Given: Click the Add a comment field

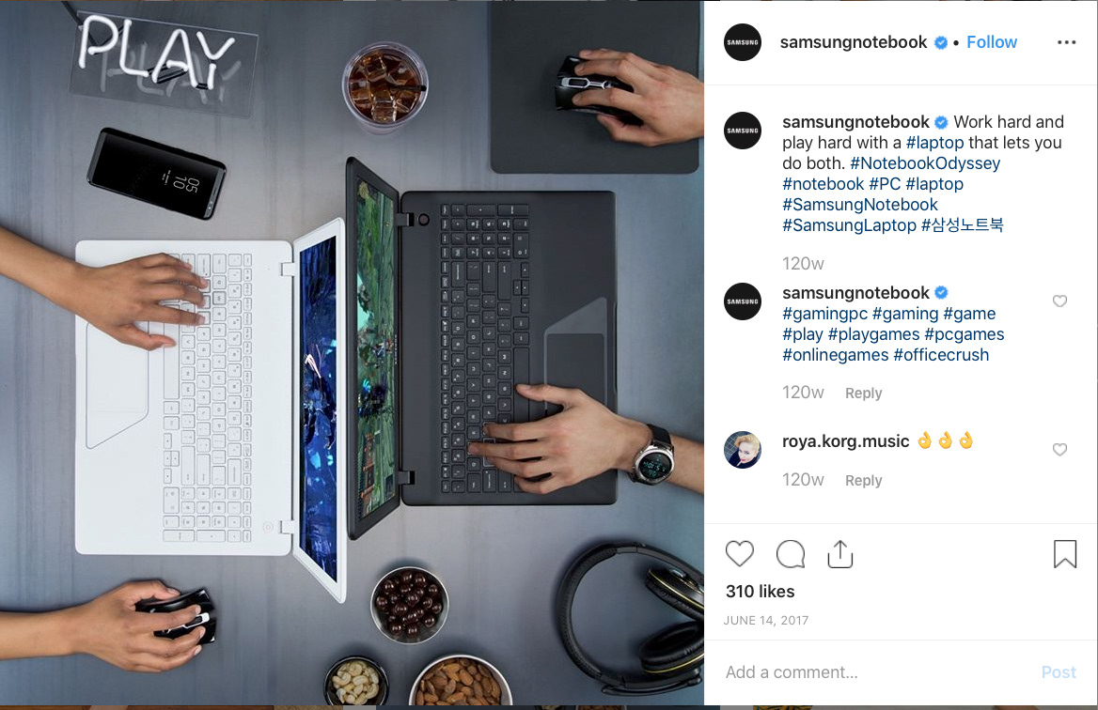Looking at the screenshot, I should pyautogui.click(x=875, y=672).
